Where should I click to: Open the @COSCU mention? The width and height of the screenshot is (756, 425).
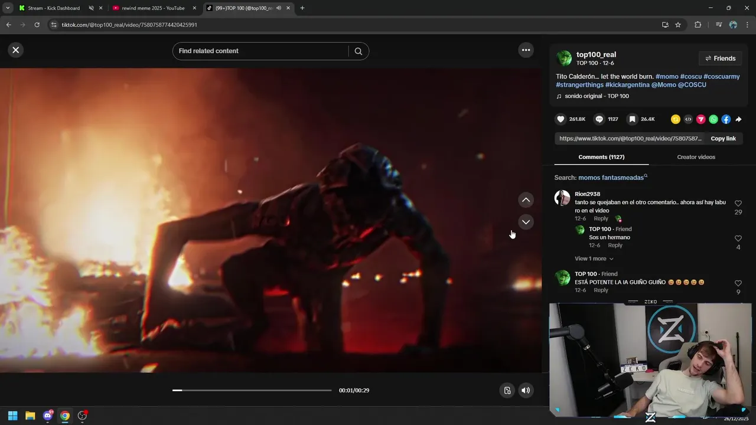[x=692, y=85]
